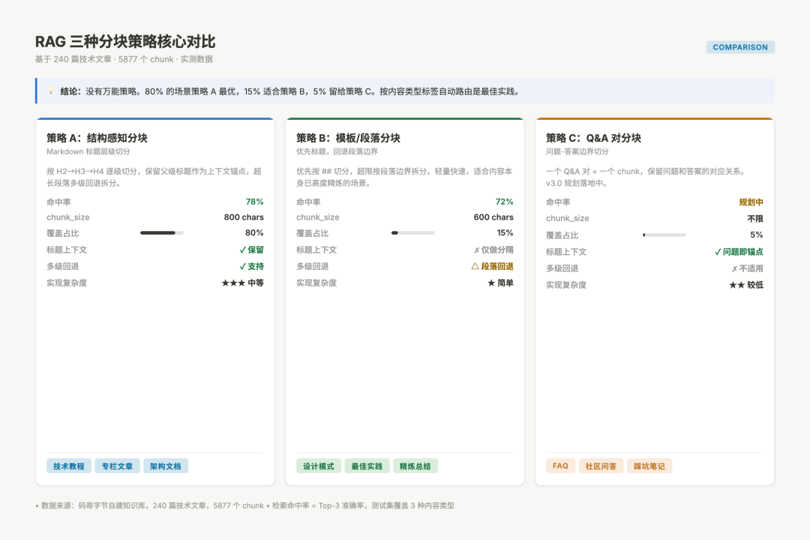Click the 78% hit rate value
This screenshot has height=540, width=810.
255,202
